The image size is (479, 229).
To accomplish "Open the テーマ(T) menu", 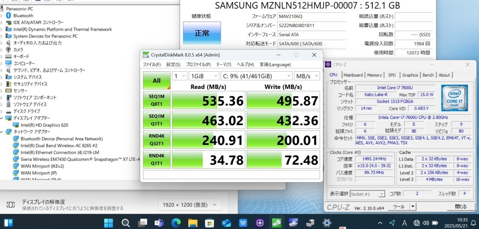I will [x=224, y=65].
